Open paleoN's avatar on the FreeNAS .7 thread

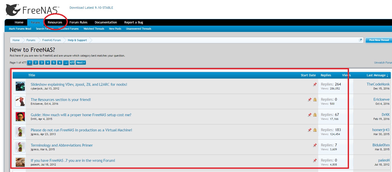tap(20, 162)
